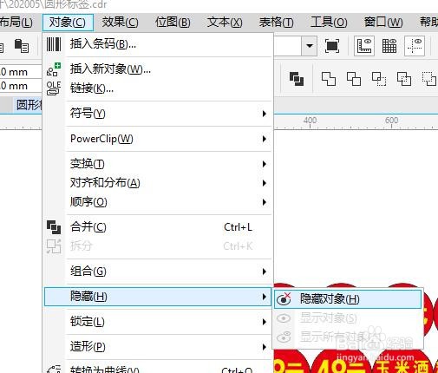Click 显示对象(S) eye icon
438x373 pixels.
[284, 318]
